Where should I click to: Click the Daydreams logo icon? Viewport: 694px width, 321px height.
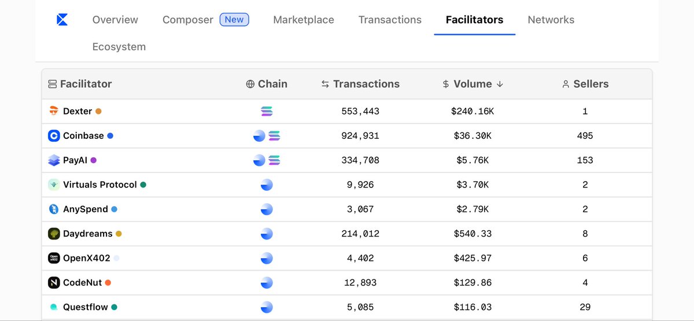(54, 234)
